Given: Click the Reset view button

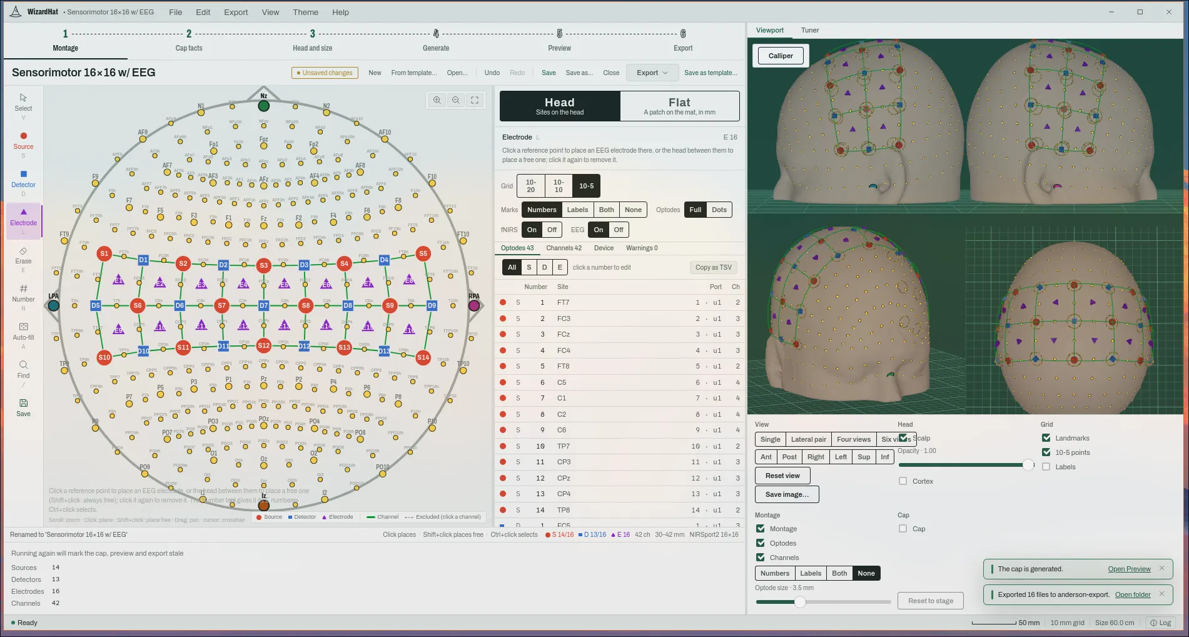Looking at the screenshot, I should click(x=782, y=476).
